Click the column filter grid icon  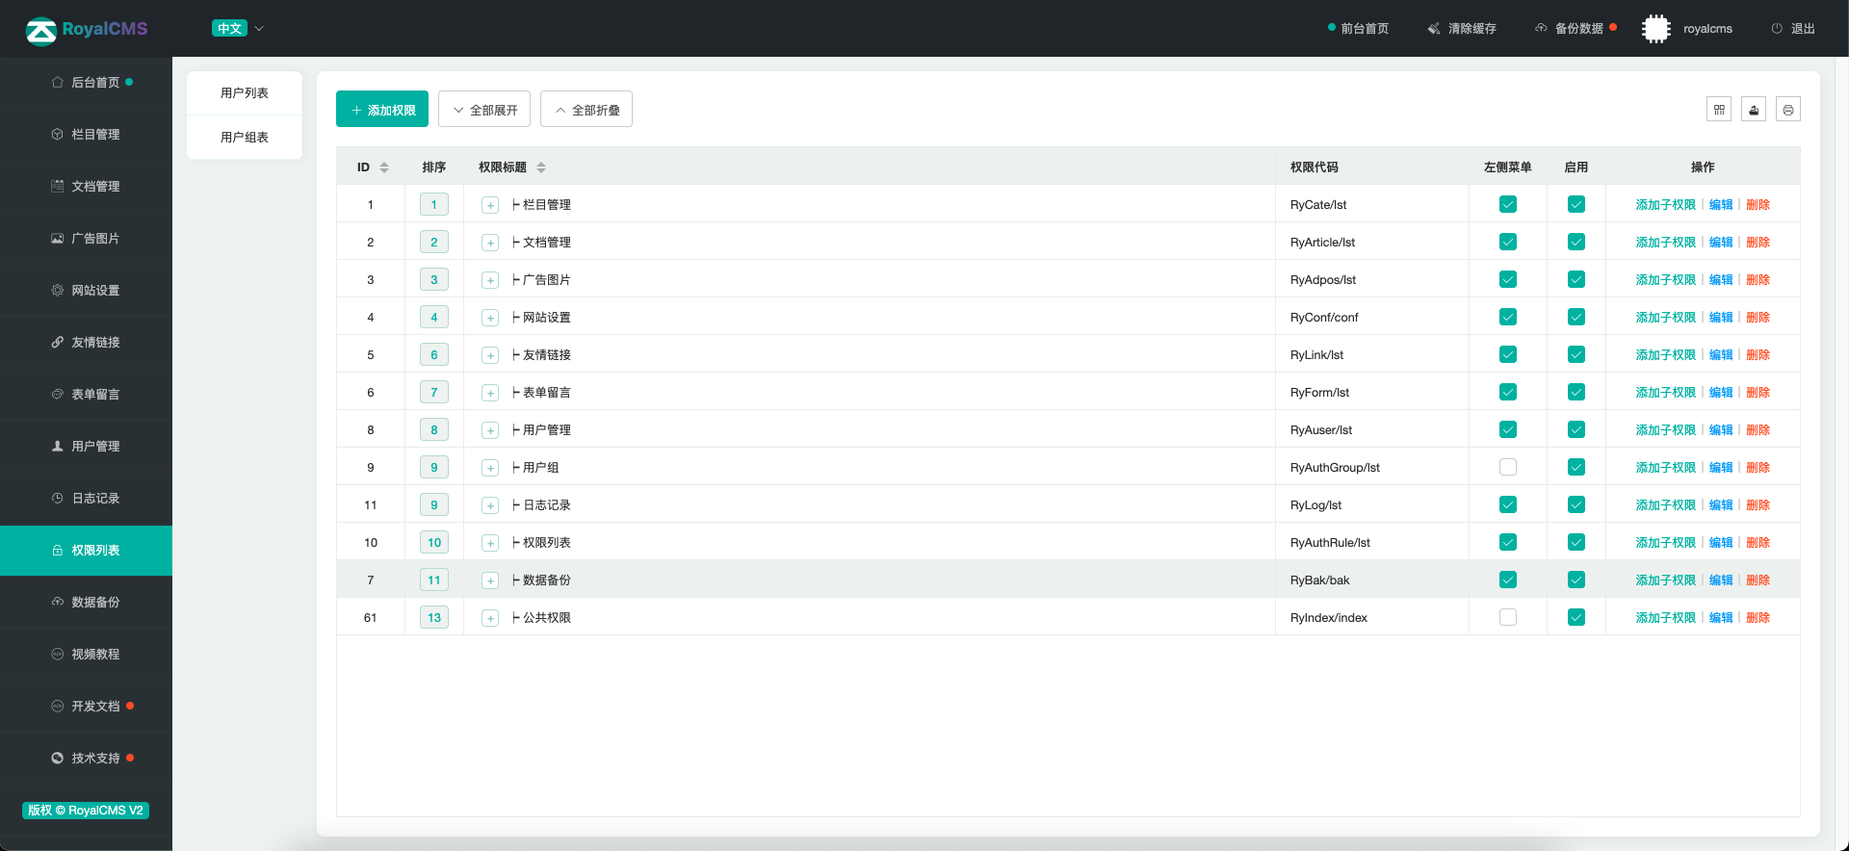click(x=1719, y=110)
